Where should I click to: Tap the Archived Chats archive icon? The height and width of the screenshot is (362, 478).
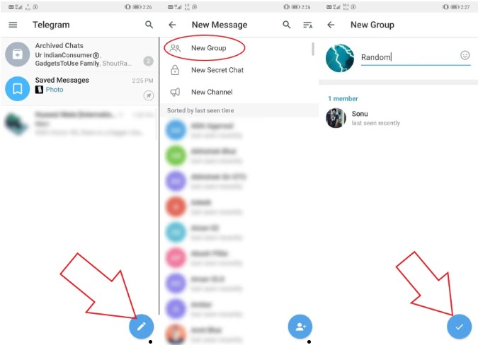point(17,54)
